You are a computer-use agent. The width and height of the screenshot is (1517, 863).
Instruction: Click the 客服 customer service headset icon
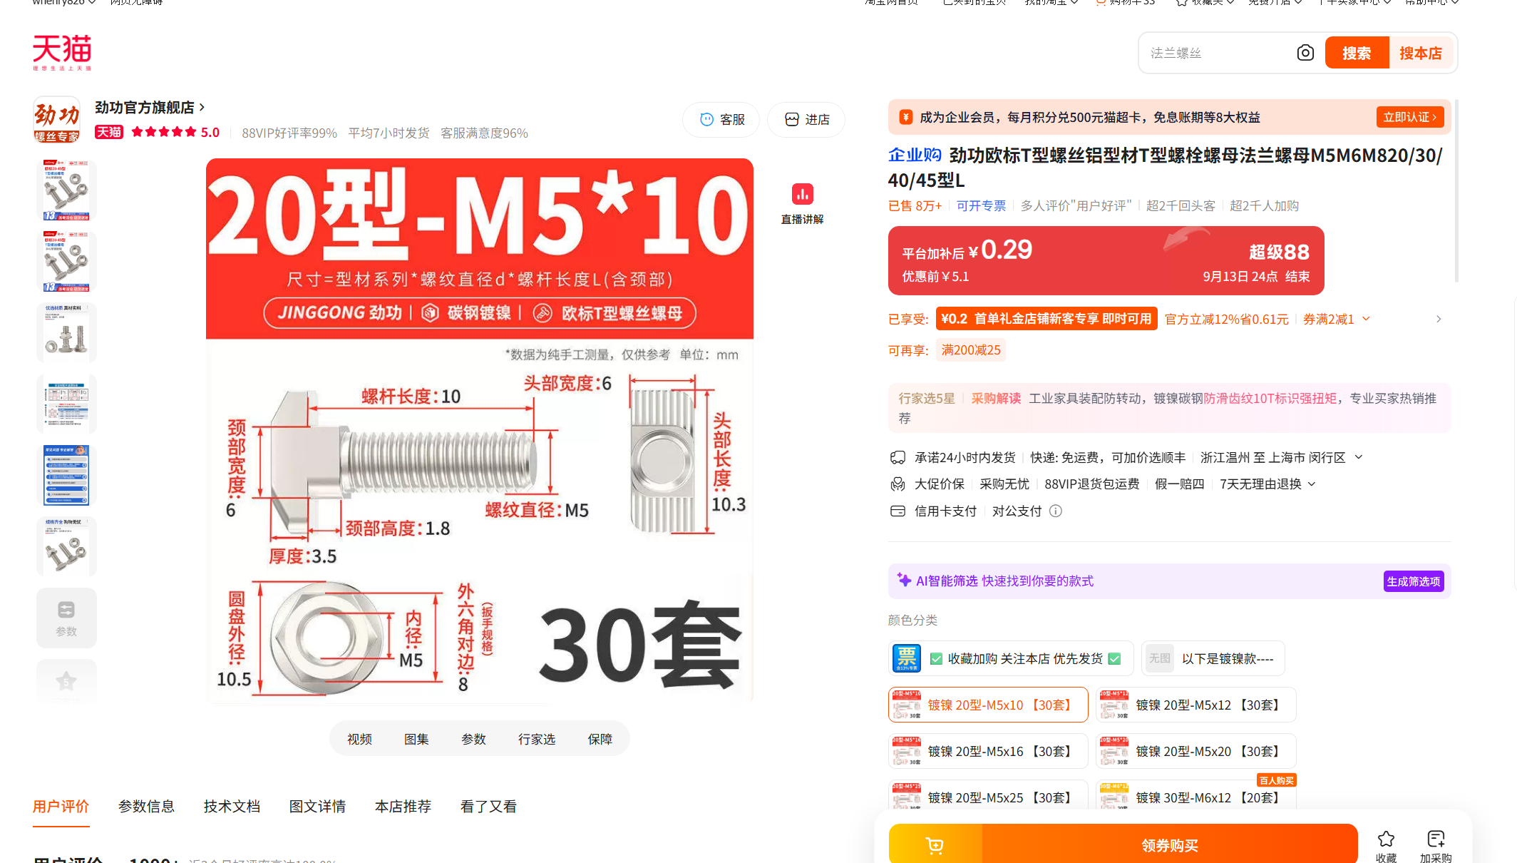pyautogui.click(x=706, y=120)
